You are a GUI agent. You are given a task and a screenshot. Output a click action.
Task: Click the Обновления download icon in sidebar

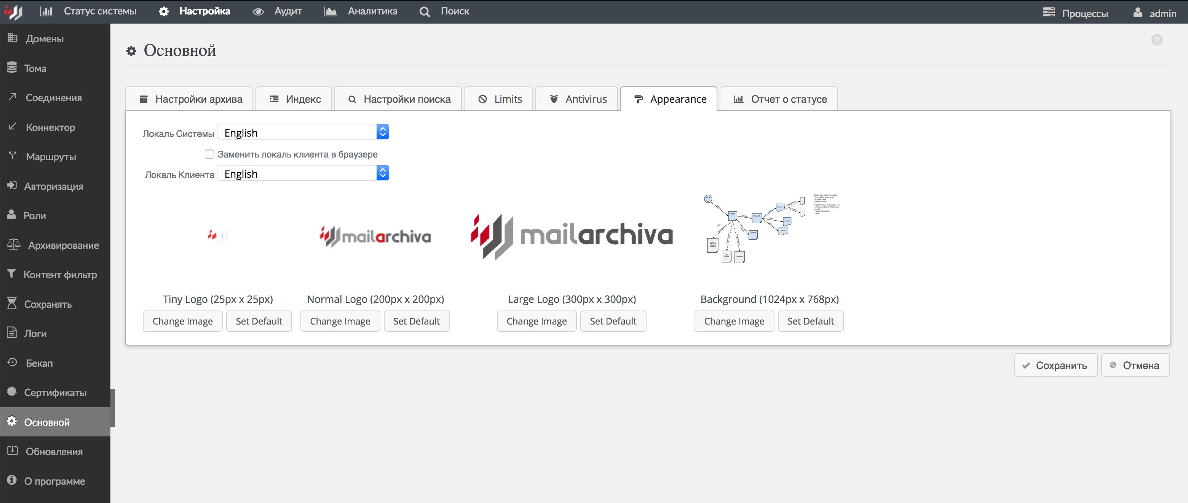tap(13, 451)
